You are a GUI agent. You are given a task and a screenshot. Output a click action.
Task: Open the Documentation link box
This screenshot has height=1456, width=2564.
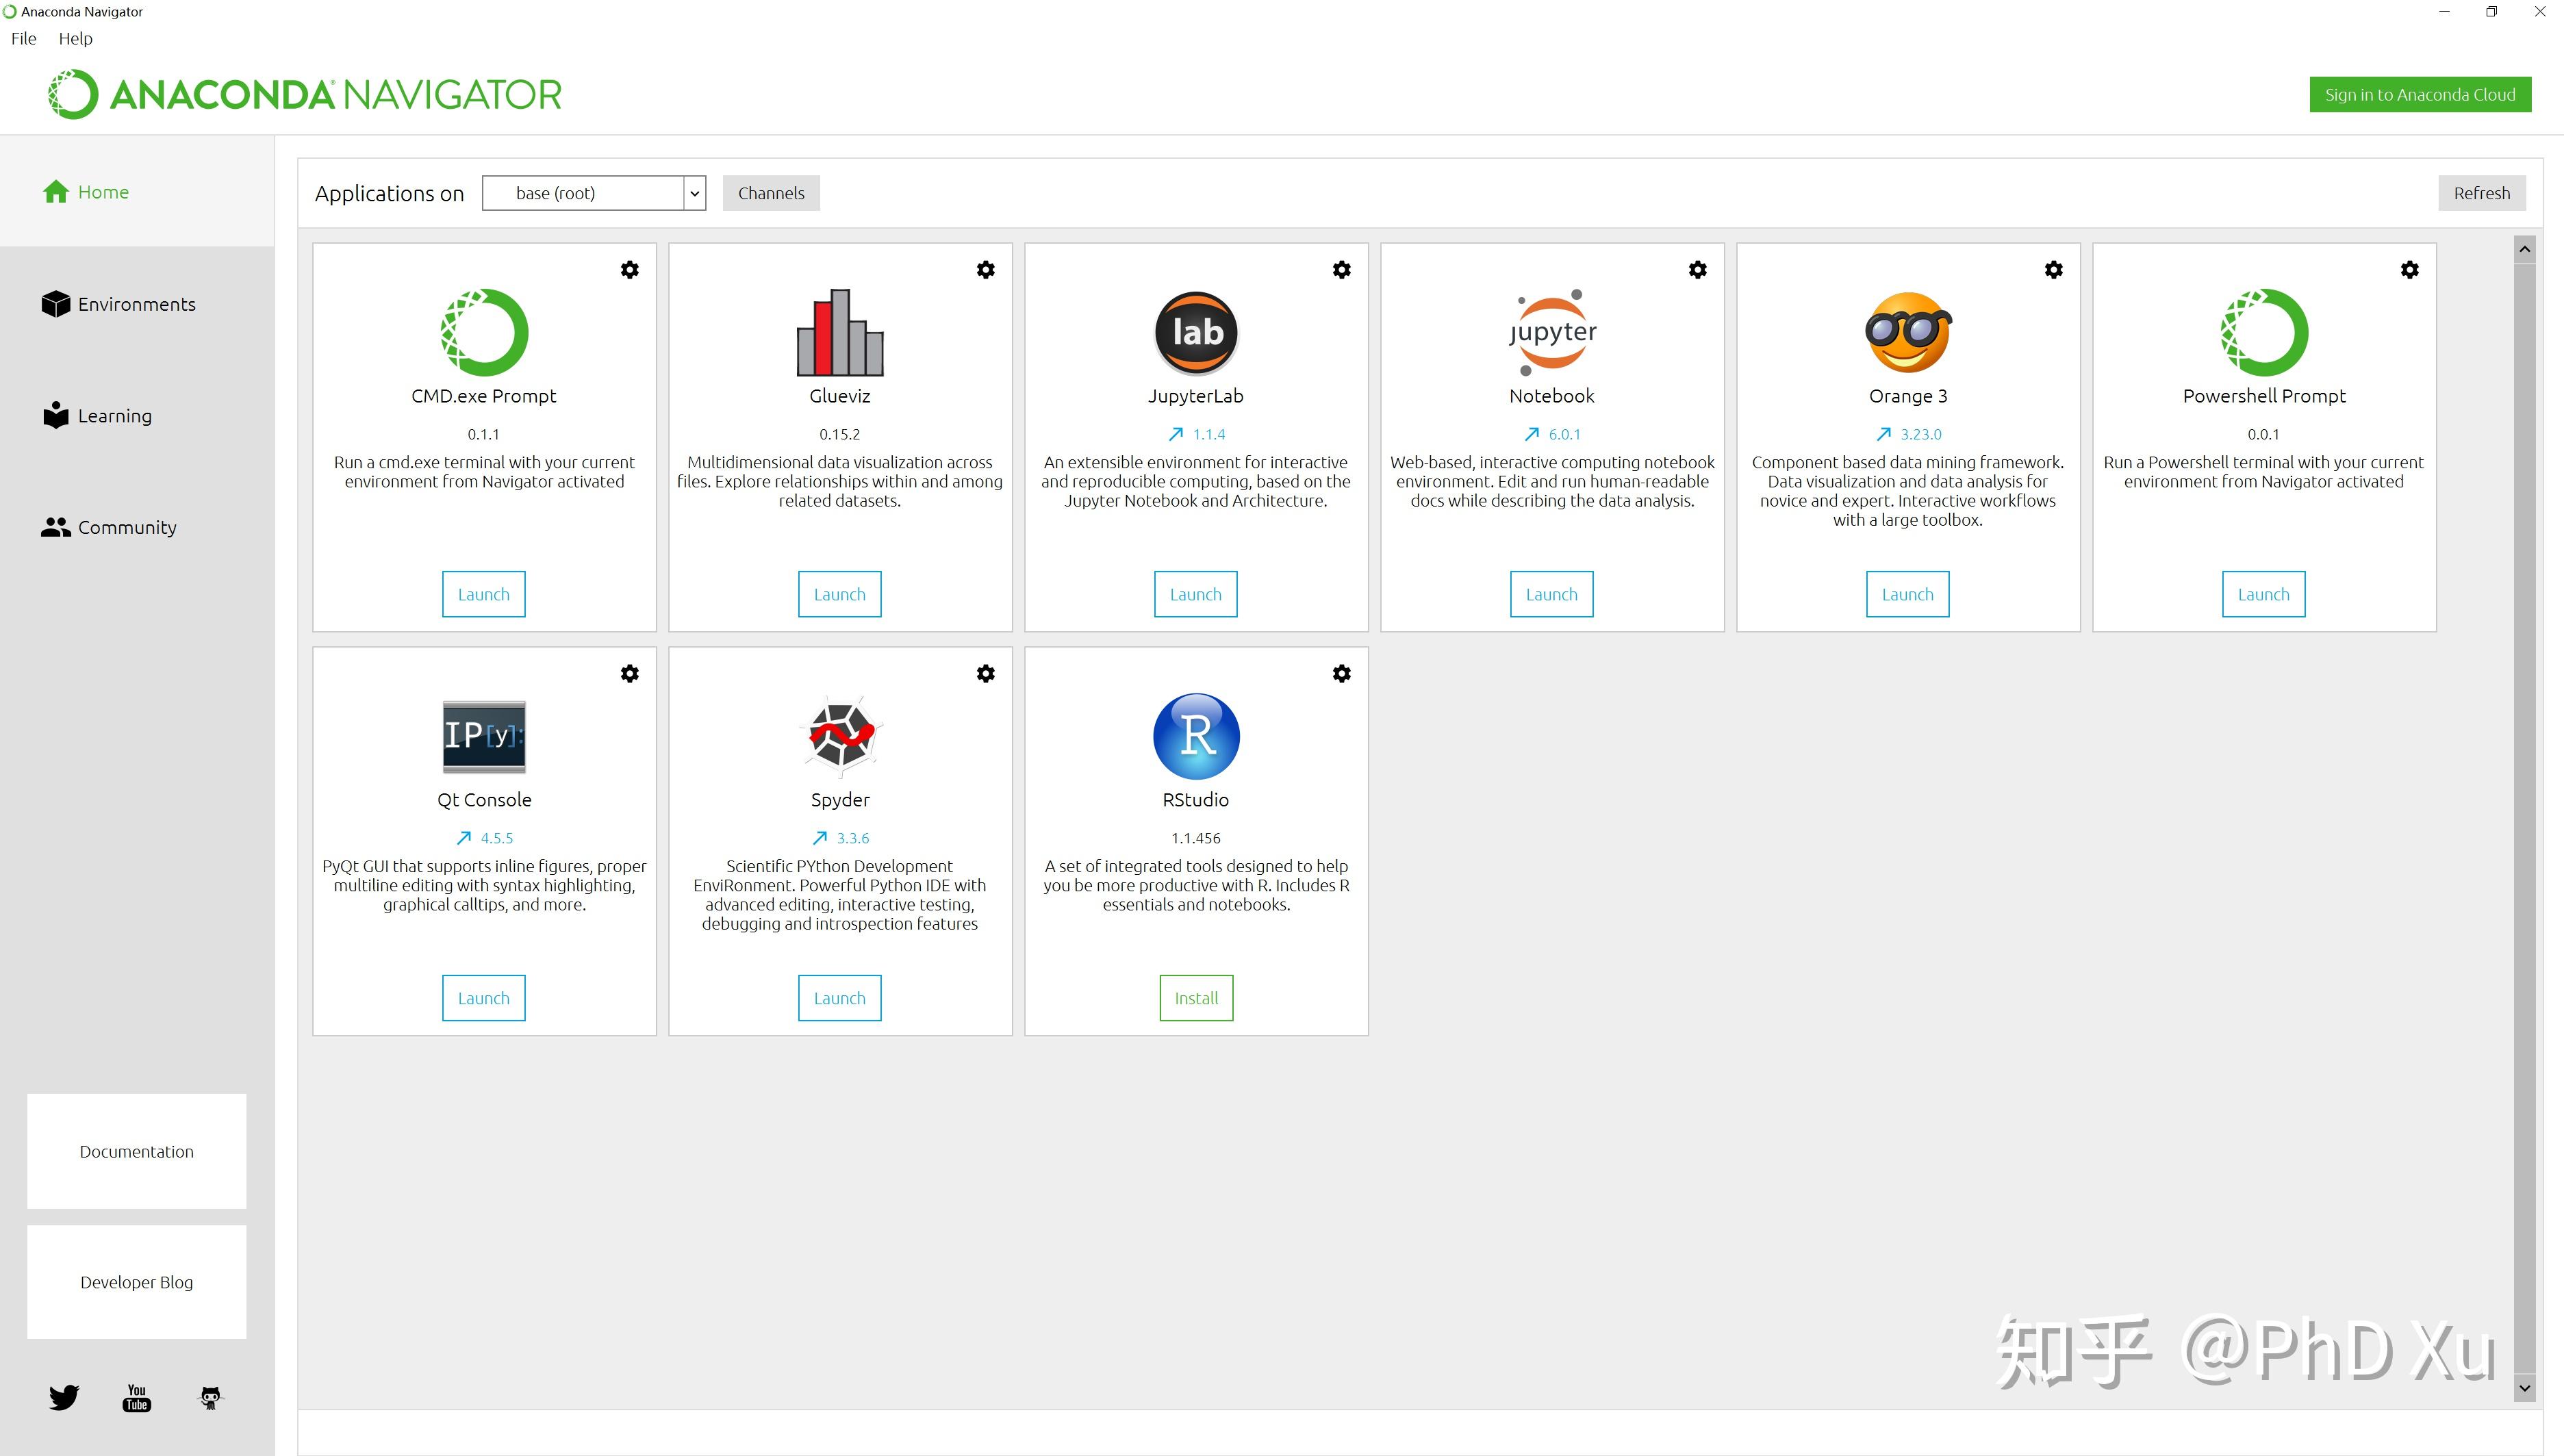[x=137, y=1151]
